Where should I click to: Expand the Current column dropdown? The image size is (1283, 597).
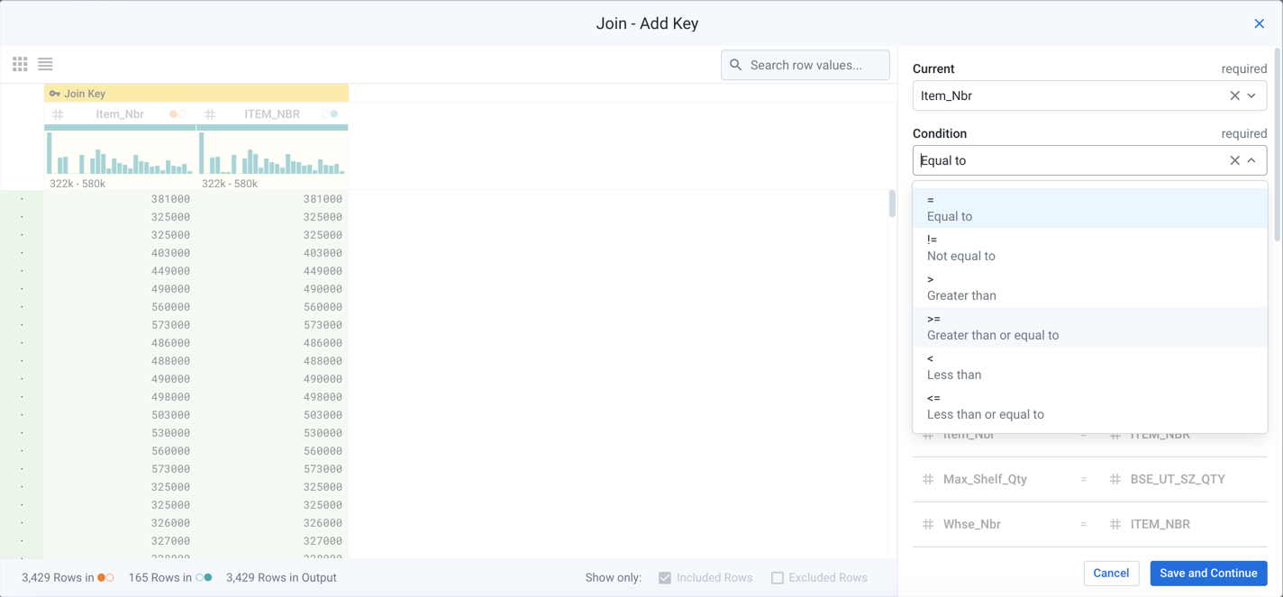coord(1251,95)
